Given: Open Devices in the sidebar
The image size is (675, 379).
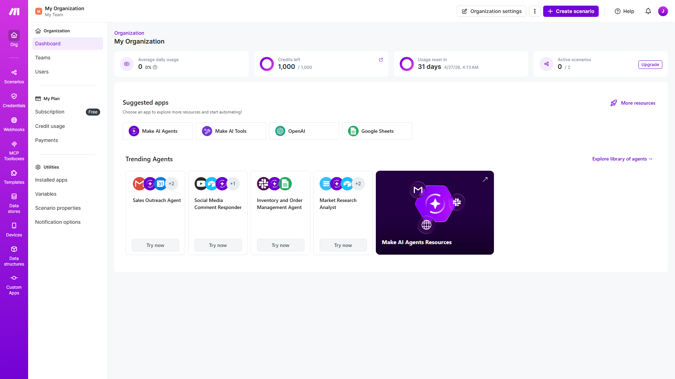Looking at the screenshot, I should (14, 230).
